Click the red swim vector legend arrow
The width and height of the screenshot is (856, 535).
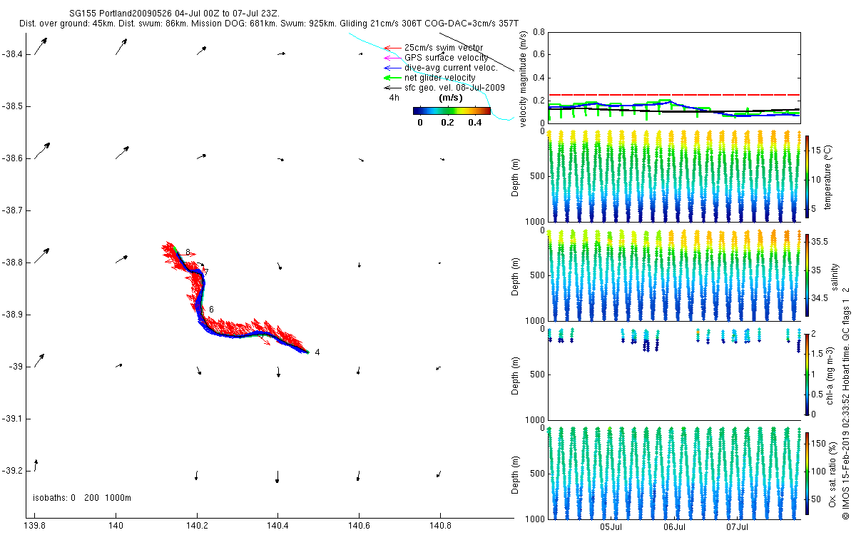point(392,48)
